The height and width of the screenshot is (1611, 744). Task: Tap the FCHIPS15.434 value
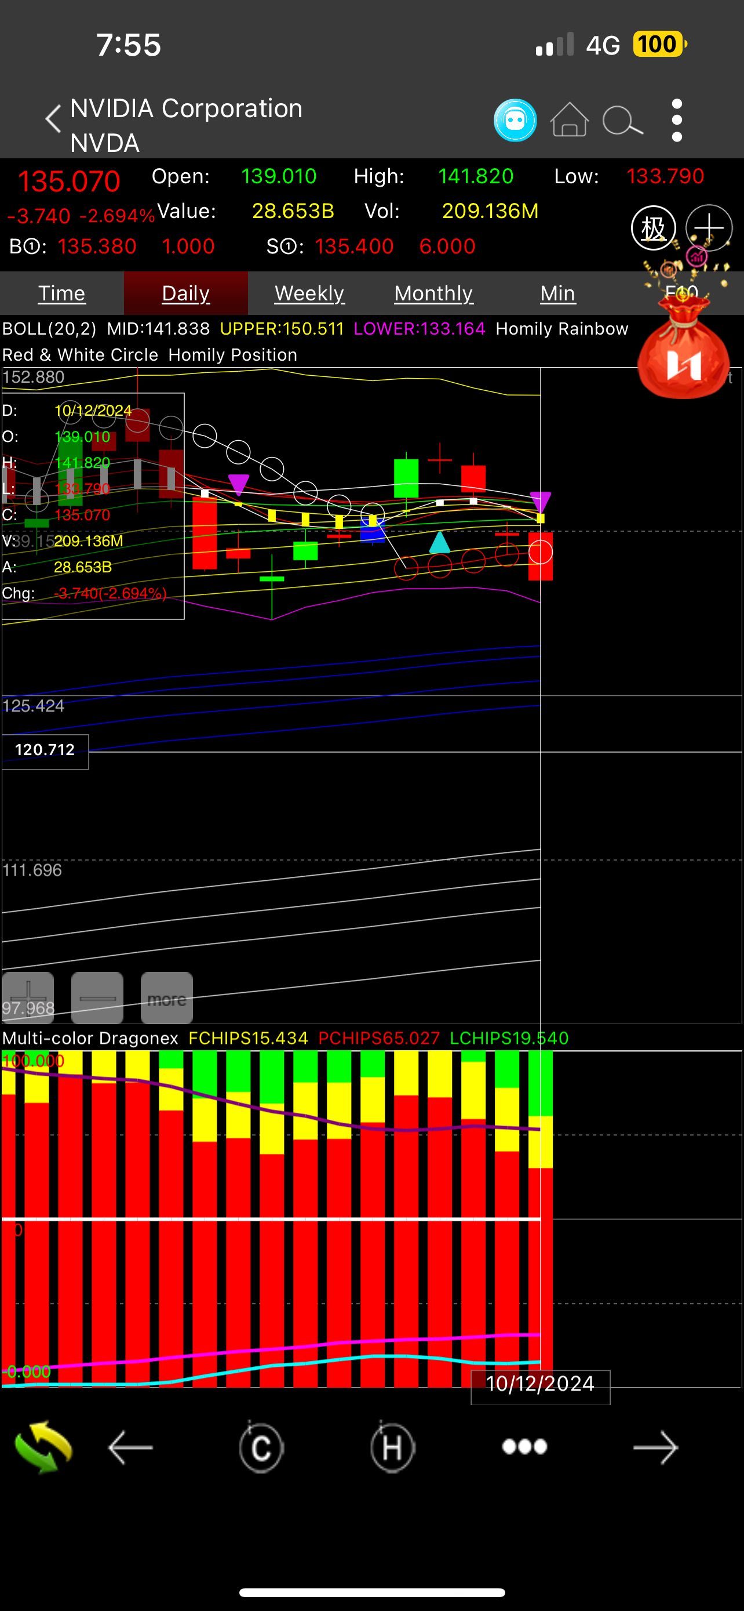tap(248, 1038)
